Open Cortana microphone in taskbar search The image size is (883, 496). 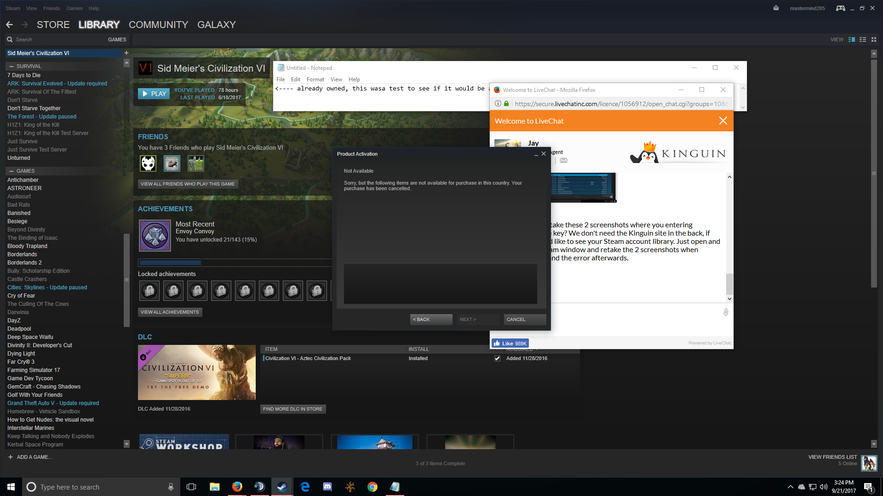coord(171,487)
